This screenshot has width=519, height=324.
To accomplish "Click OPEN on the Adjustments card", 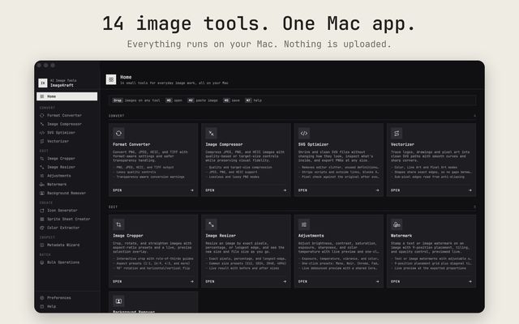I will coord(302,281).
